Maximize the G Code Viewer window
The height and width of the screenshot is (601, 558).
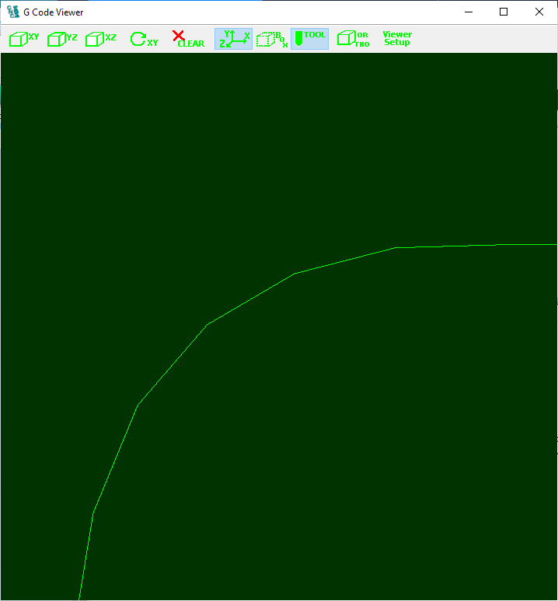[504, 12]
